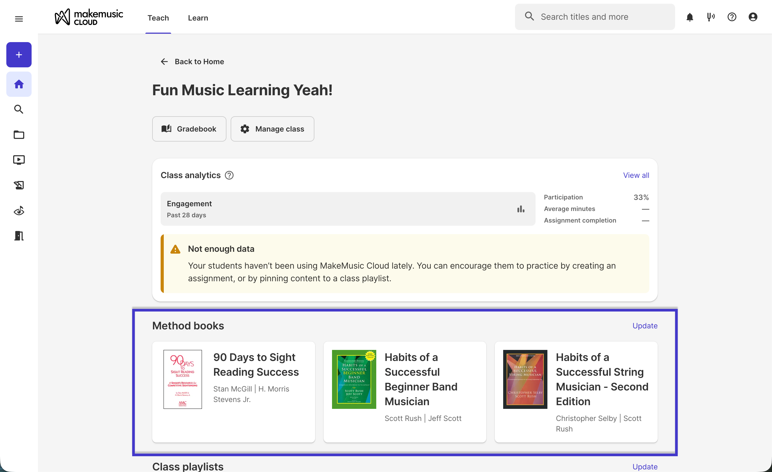
Task: Switch to the Learn tab
Action: [x=198, y=18]
